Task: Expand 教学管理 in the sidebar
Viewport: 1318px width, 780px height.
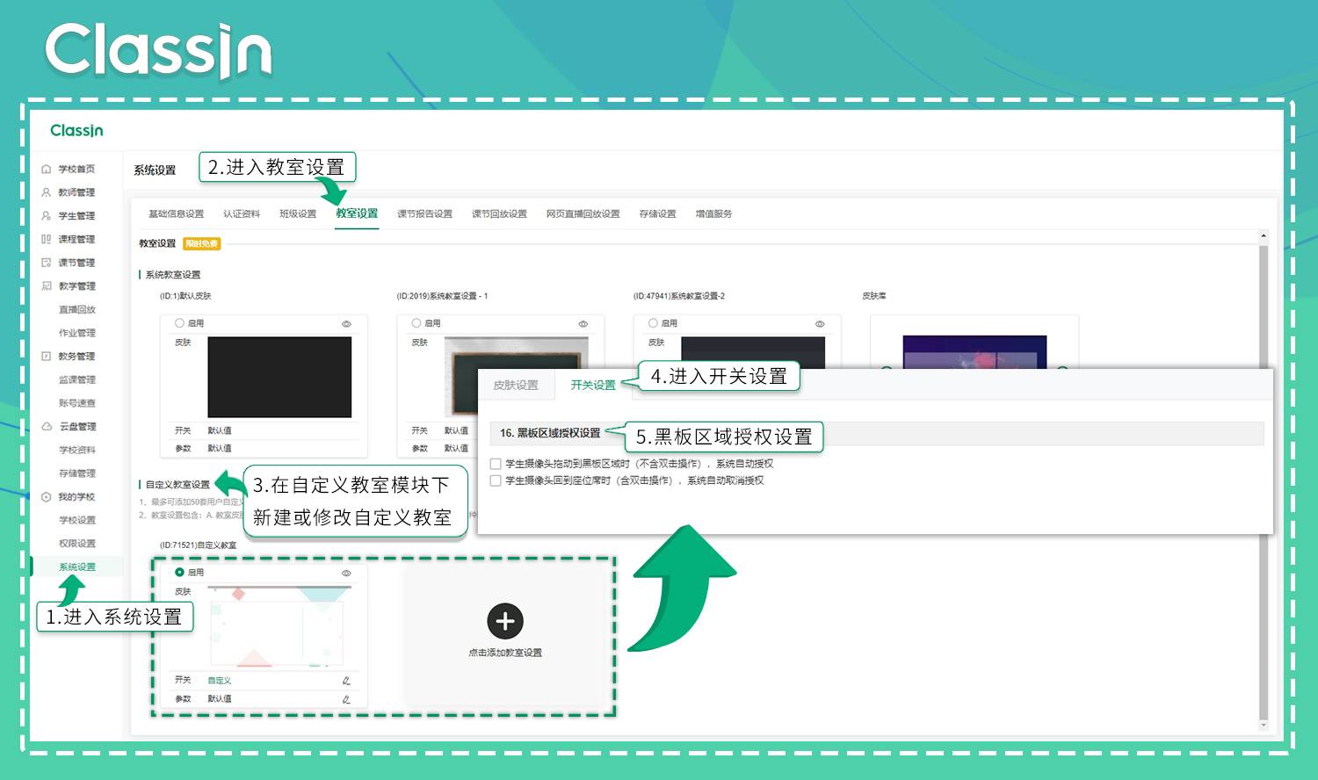Action: [x=76, y=285]
